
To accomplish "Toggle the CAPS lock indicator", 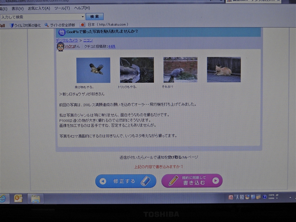I will 271,195.
